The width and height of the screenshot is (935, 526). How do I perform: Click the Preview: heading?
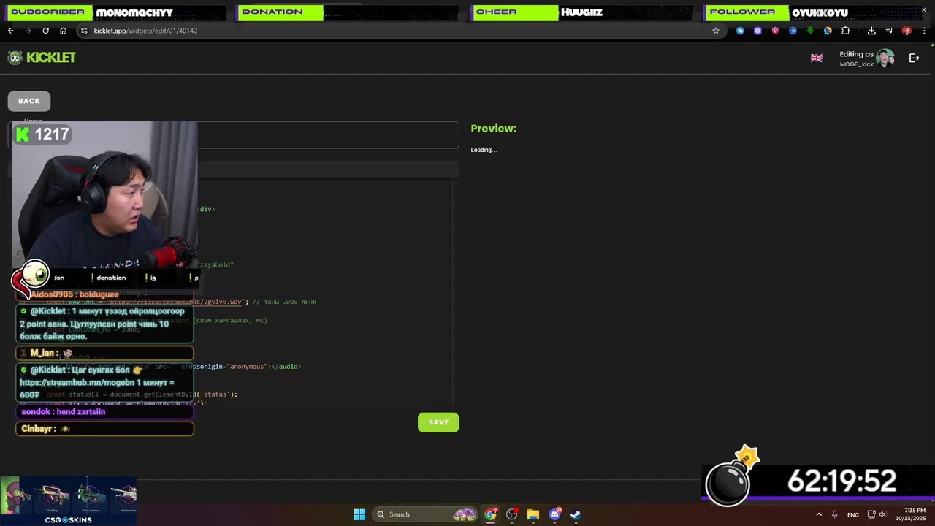[x=494, y=128]
